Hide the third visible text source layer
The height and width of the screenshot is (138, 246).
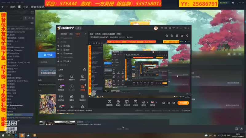tap(58, 53)
